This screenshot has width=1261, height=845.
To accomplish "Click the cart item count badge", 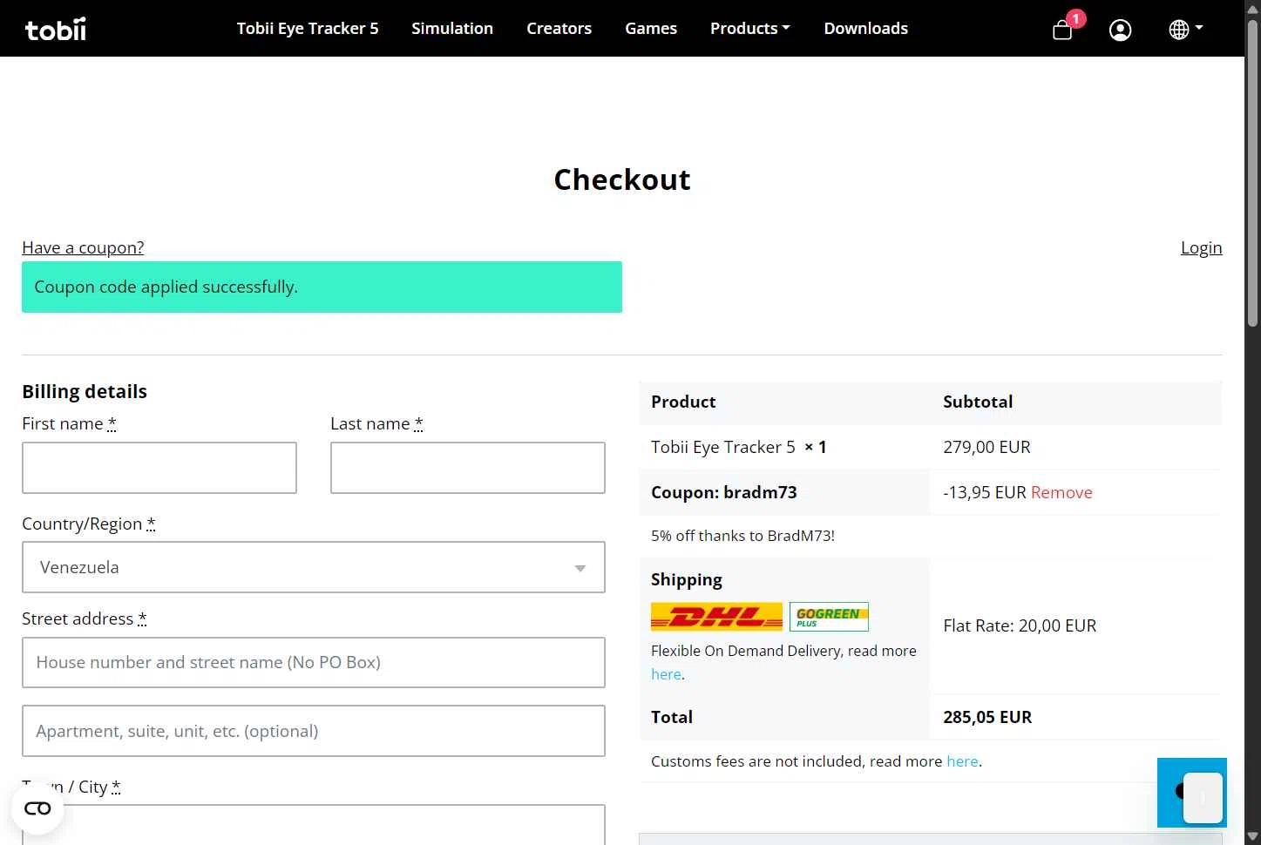I will (1076, 18).
